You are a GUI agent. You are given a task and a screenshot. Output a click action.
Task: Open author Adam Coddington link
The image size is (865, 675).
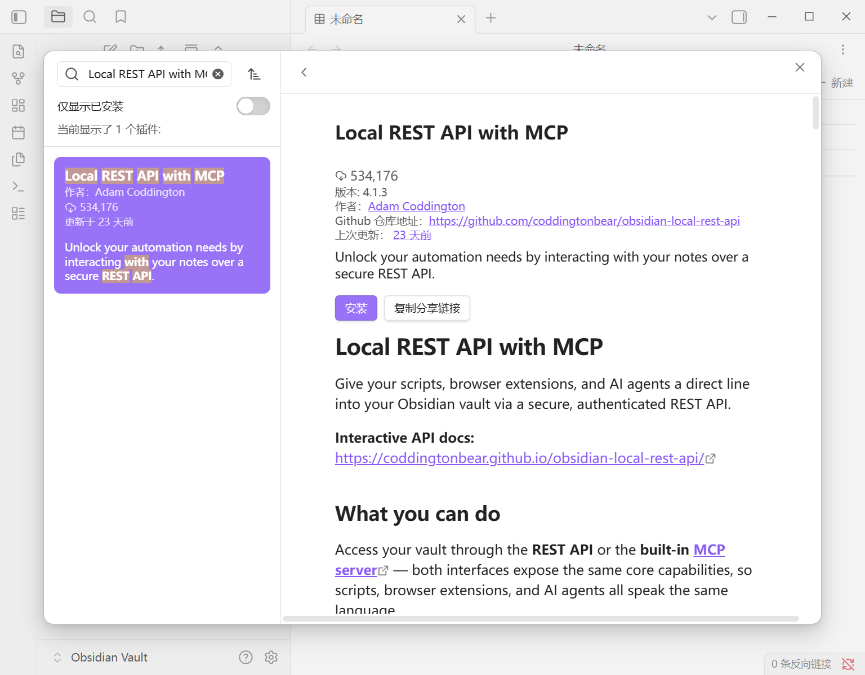click(x=416, y=206)
